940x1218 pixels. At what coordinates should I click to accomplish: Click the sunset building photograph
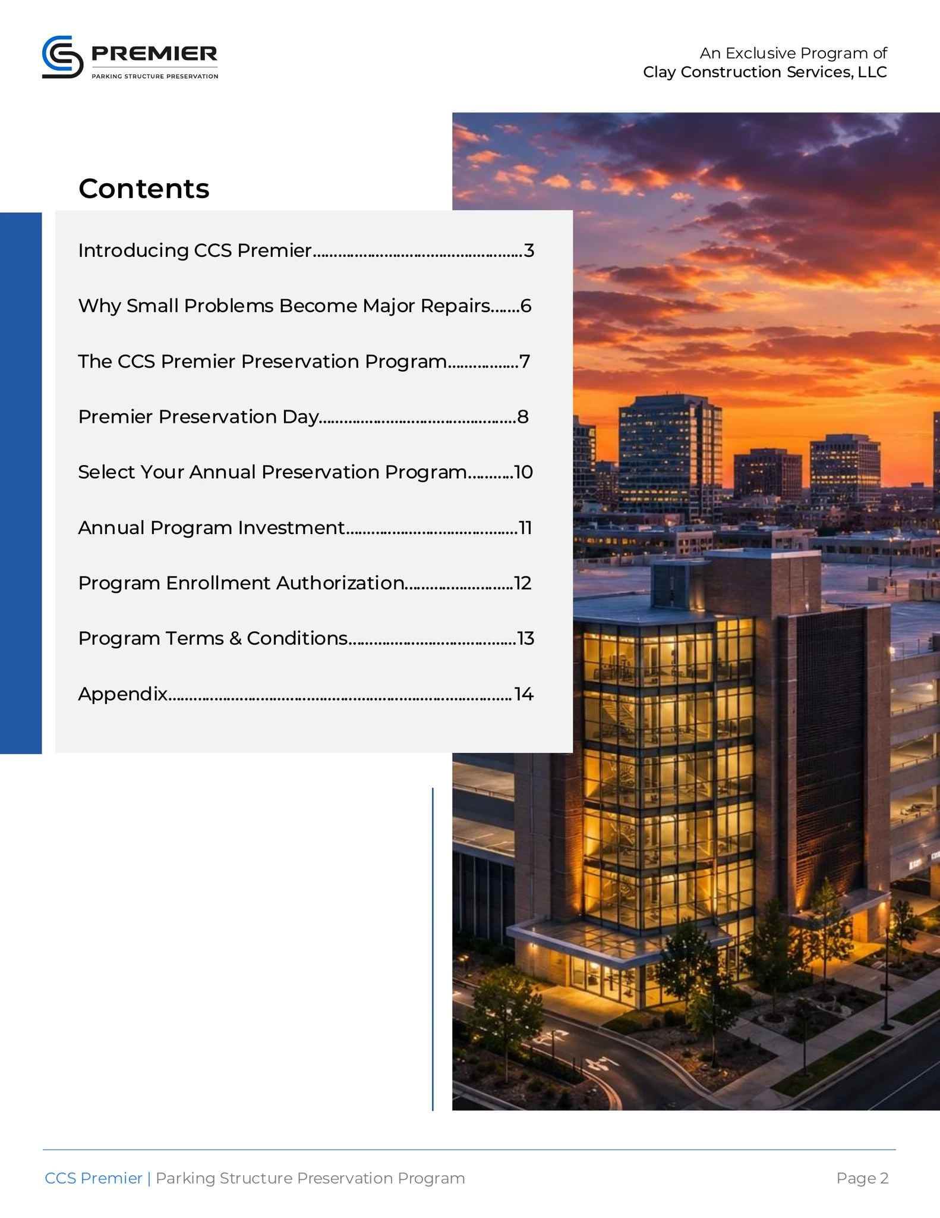point(696,611)
